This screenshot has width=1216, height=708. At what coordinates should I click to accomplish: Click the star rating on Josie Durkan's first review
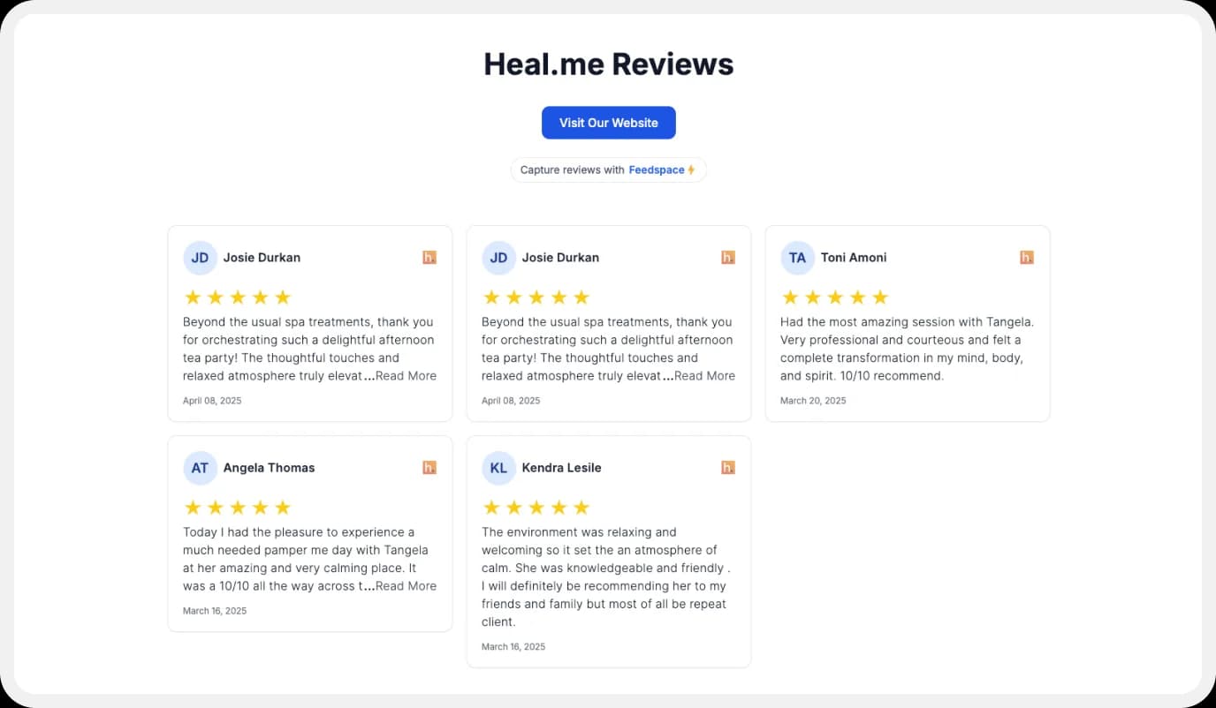coord(237,298)
